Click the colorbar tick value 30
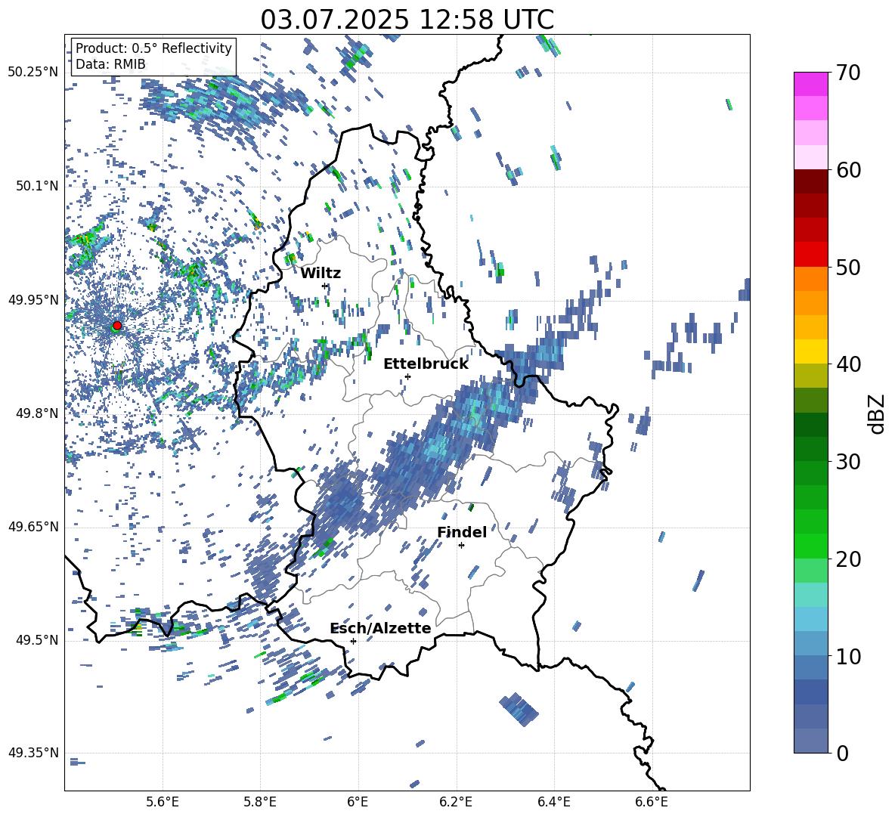The image size is (895, 817). pos(848,462)
